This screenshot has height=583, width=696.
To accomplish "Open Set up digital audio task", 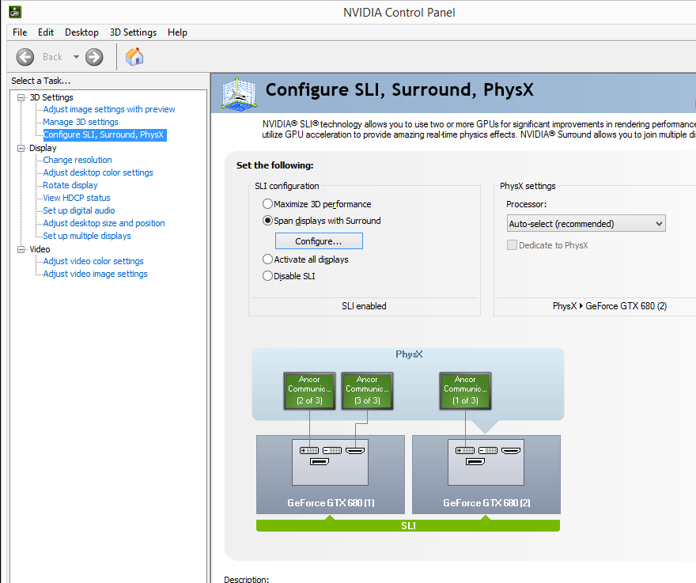I will (79, 210).
